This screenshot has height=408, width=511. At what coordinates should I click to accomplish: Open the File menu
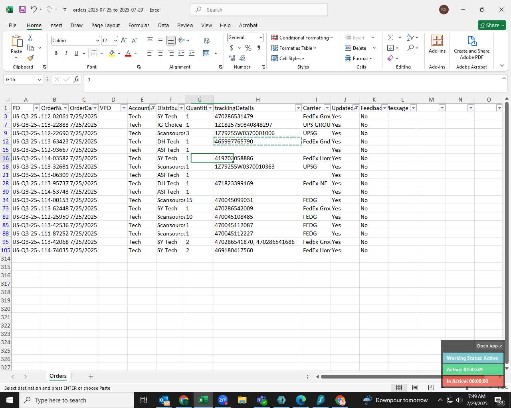(12, 25)
